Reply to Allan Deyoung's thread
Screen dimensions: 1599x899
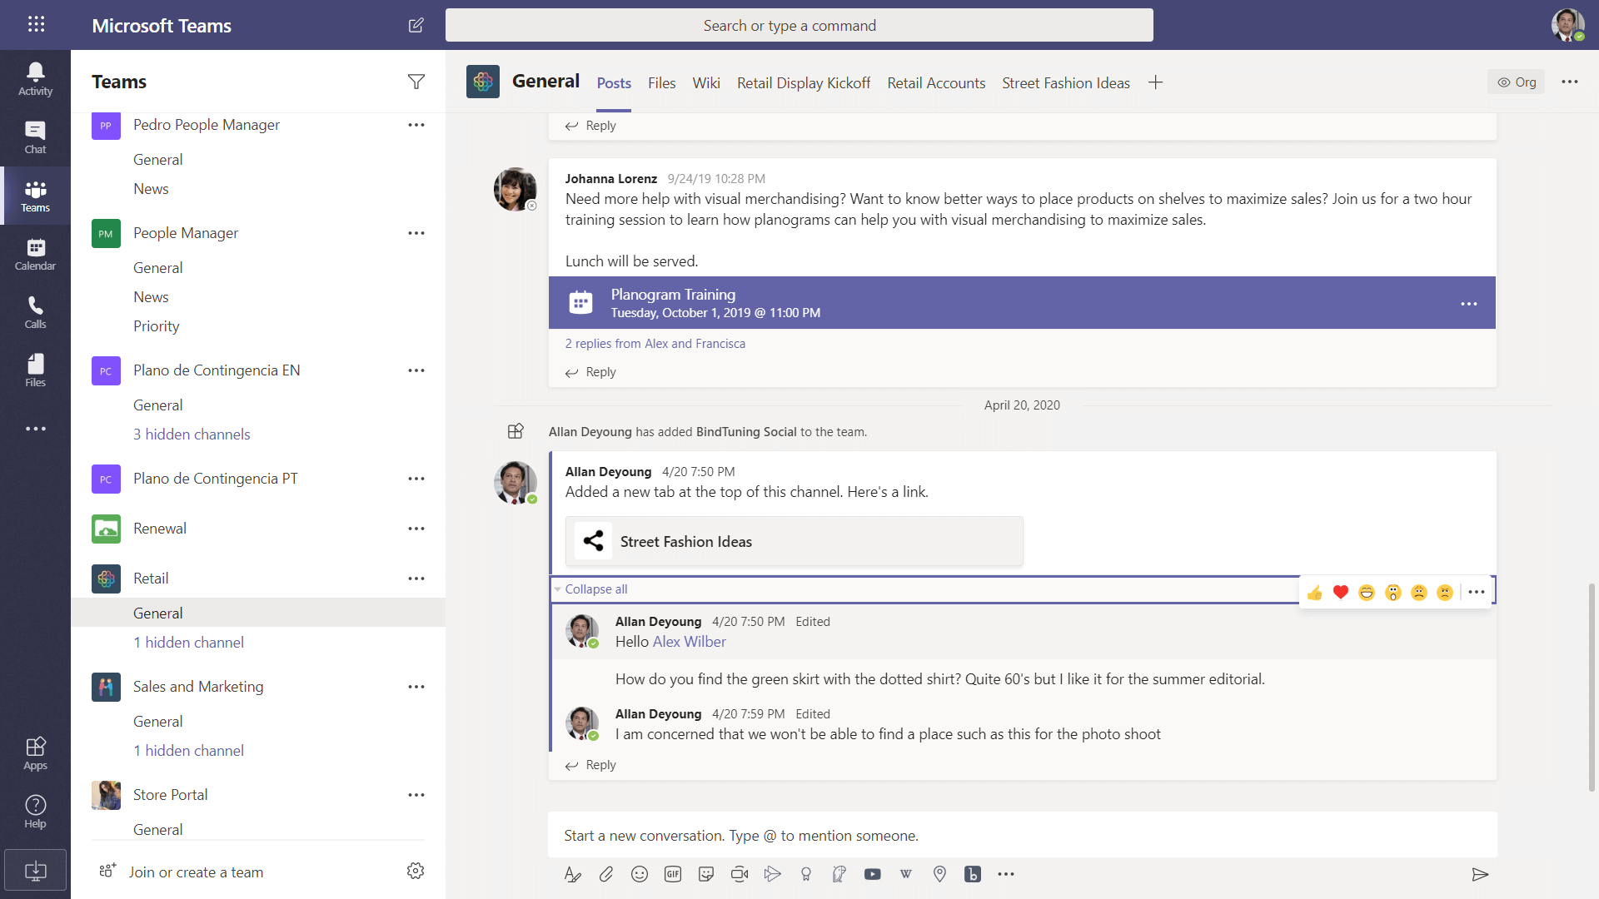(590, 765)
